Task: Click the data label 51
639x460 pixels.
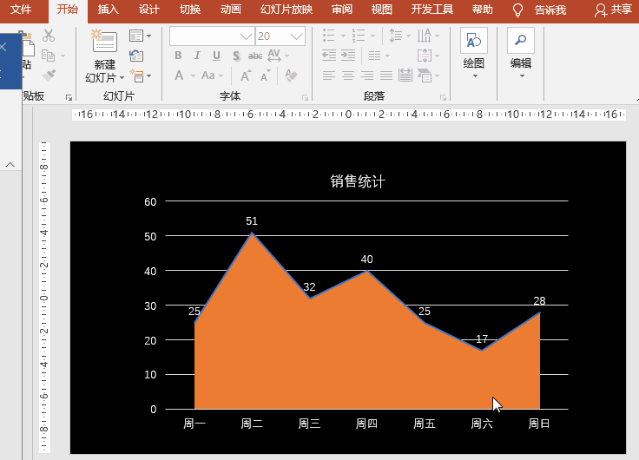Action: tap(252, 221)
